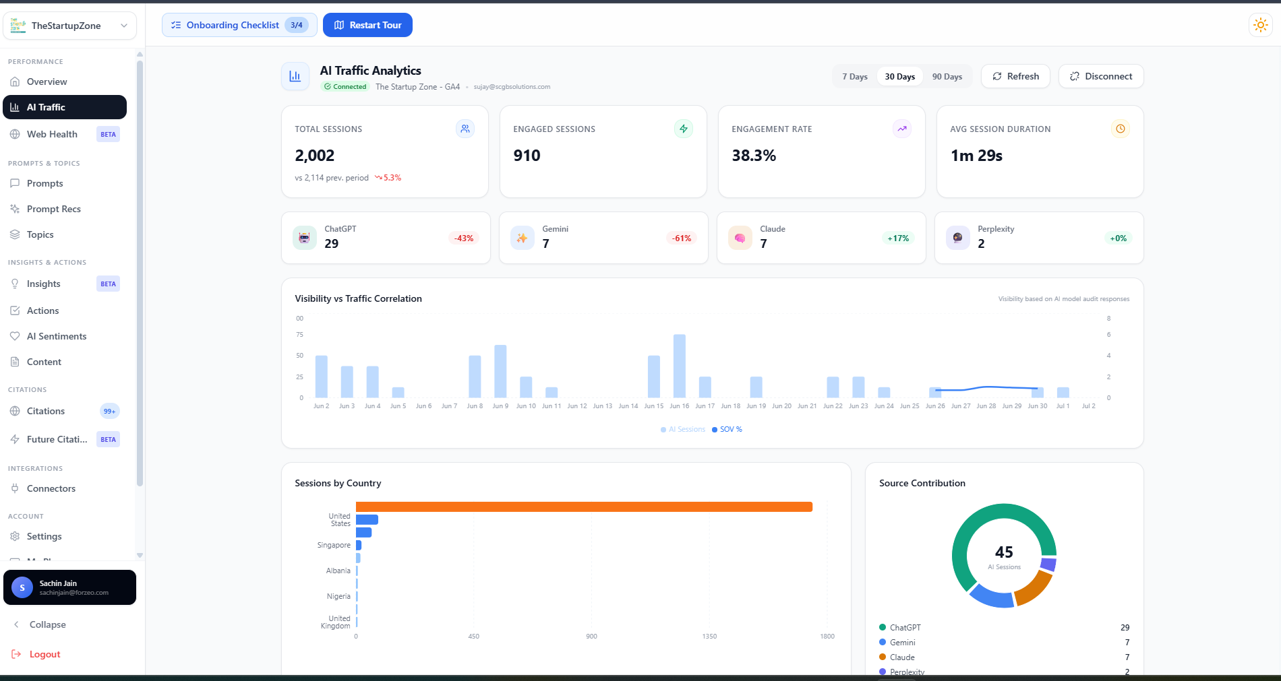The image size is (1281, 681).
Task: Click the Web Health globe icon
Action: [x=15, y=134]
